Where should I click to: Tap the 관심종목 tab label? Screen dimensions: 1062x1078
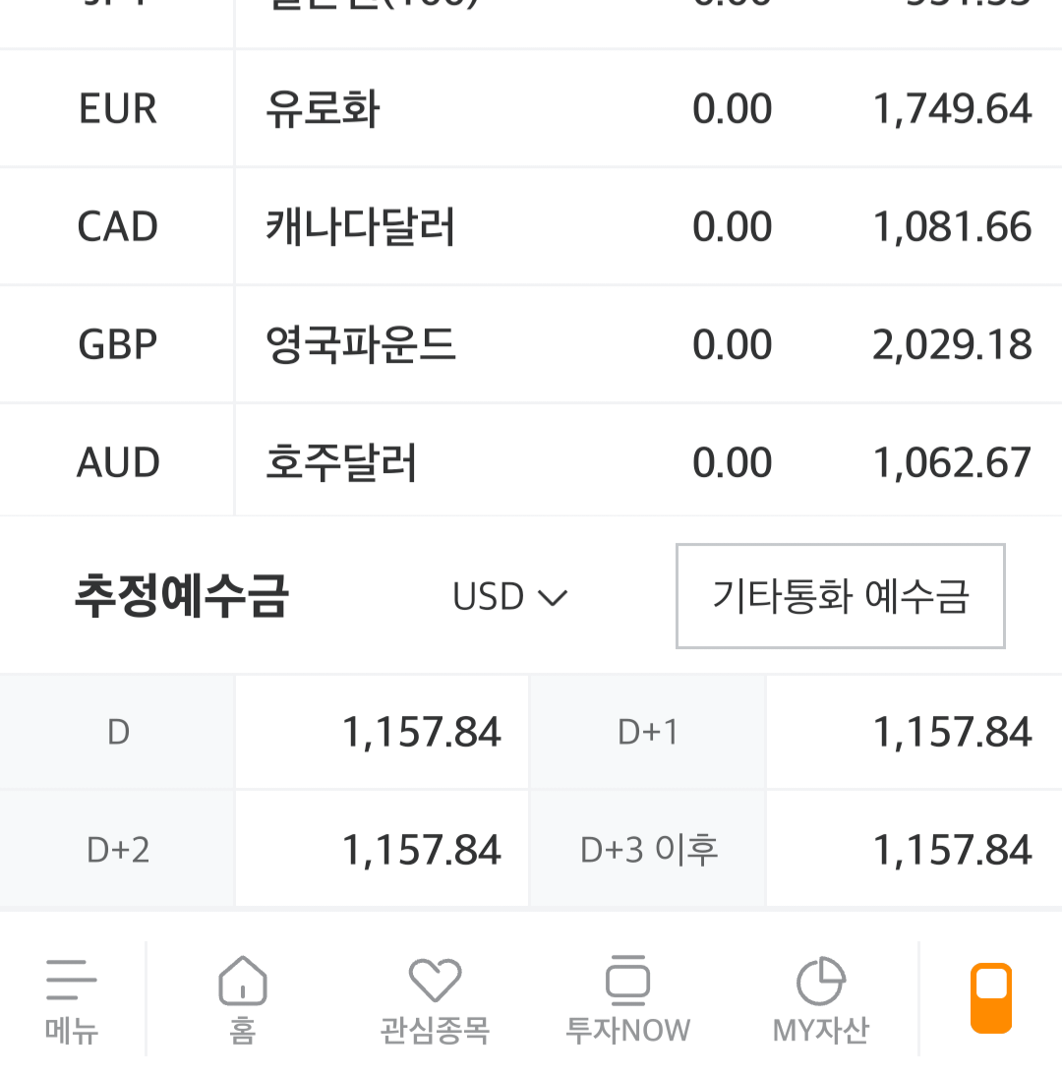coord(435,1031)
